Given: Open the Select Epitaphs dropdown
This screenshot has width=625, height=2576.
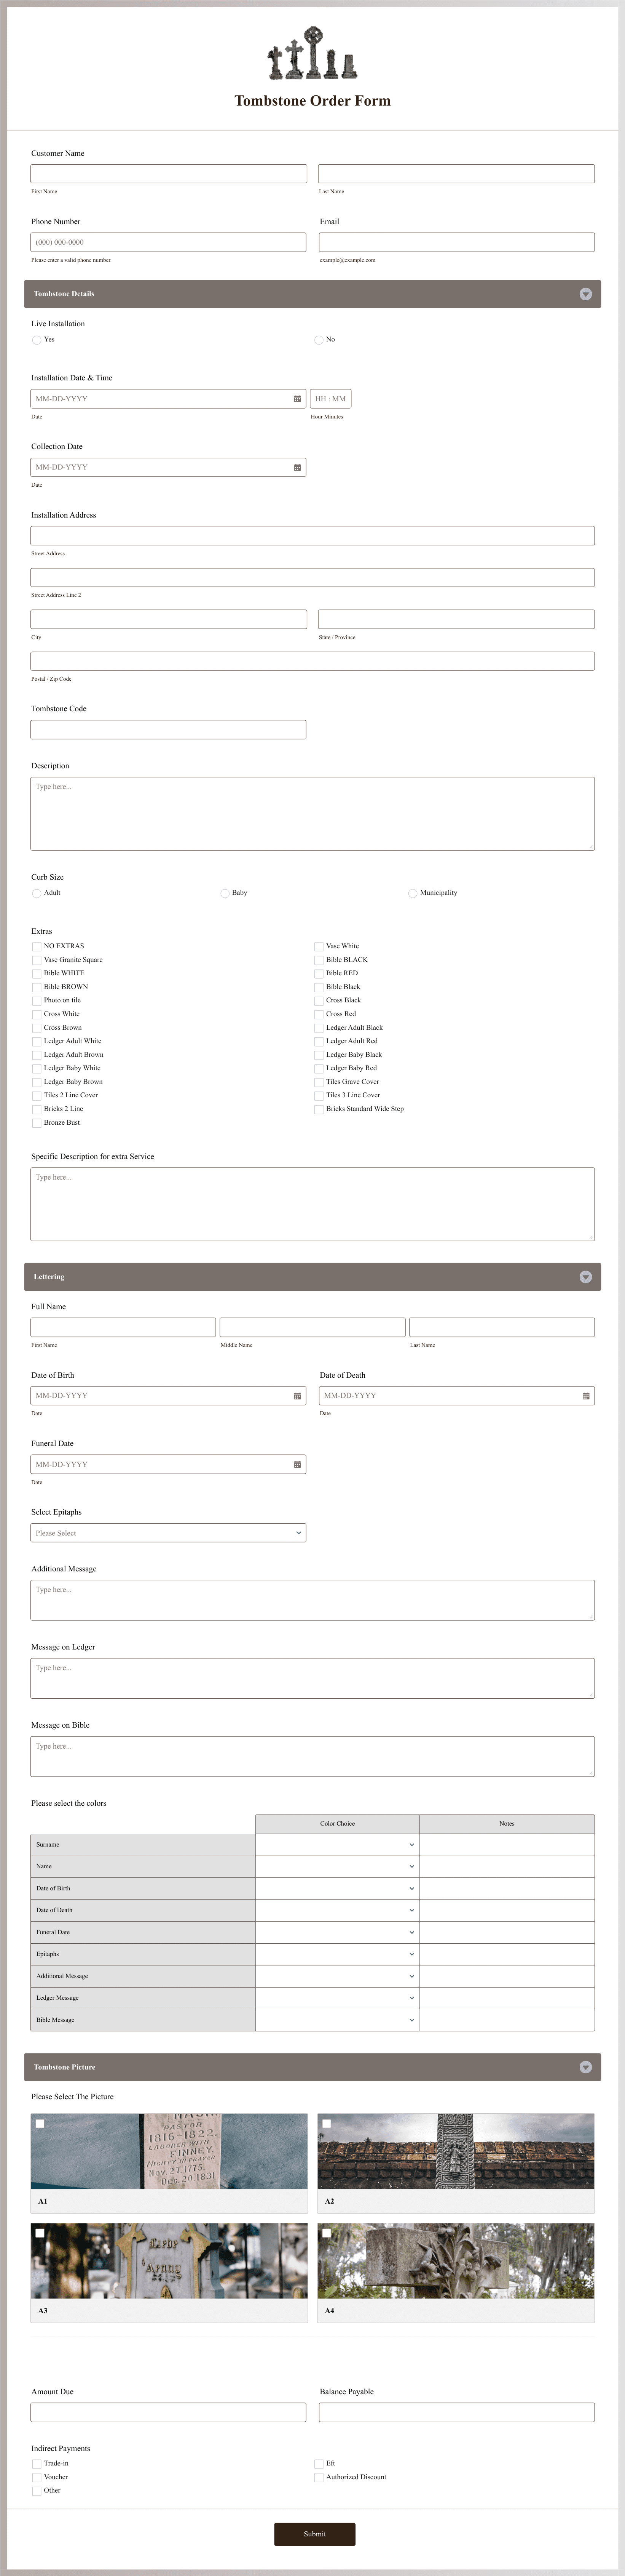Looking at the screenshot, I should coord(168,1533).
